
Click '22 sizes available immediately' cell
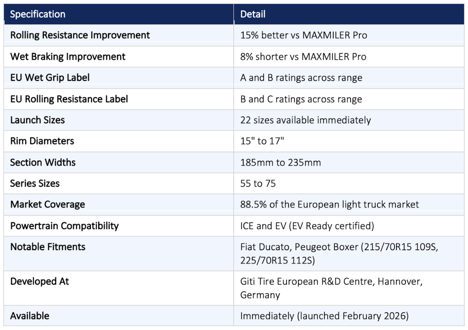[305, 120]
